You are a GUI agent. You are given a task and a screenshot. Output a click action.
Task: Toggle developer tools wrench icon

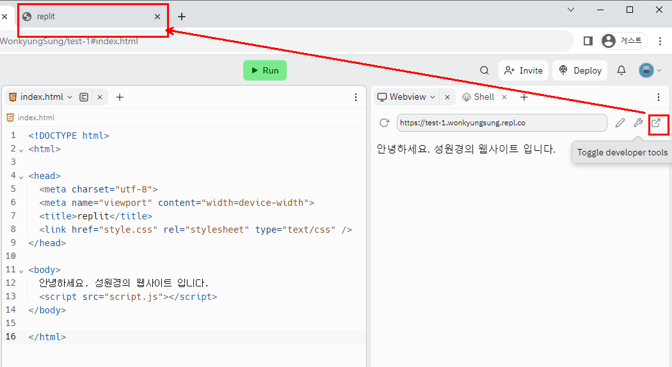click(x=638, y=123)
